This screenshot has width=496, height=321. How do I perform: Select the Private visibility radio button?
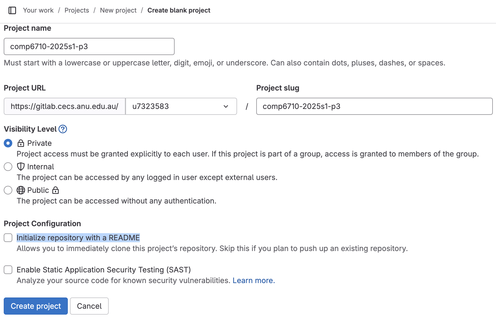point(8,143)
